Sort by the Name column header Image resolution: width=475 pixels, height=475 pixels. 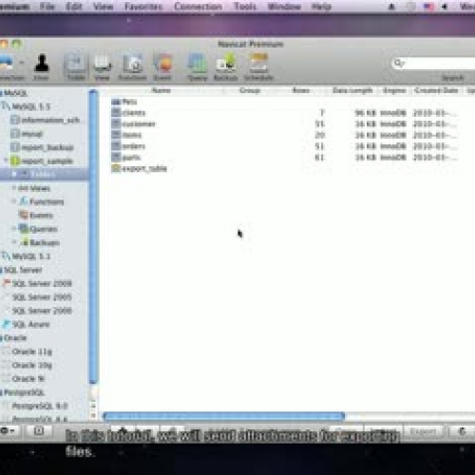[161, 90]
